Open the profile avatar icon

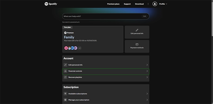click(155, 4)
